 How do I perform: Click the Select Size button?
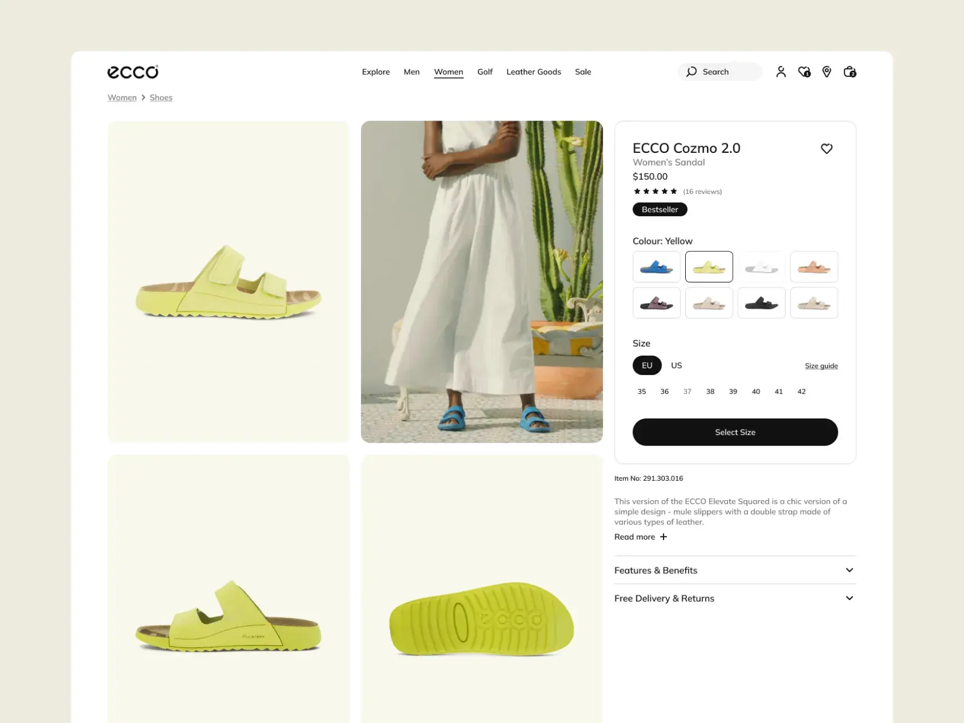click(735, 432)
